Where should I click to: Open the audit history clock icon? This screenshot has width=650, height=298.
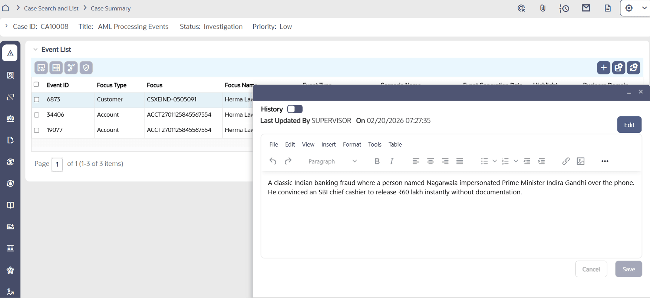564,8
